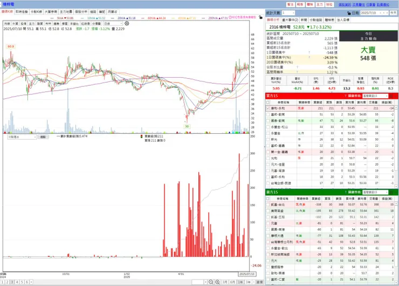
Task: Open key-broker dropdown in 賣方15 header
Action: click(375, 192)
